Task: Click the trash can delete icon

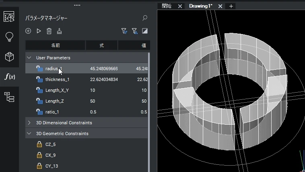Action: point(49,31)
